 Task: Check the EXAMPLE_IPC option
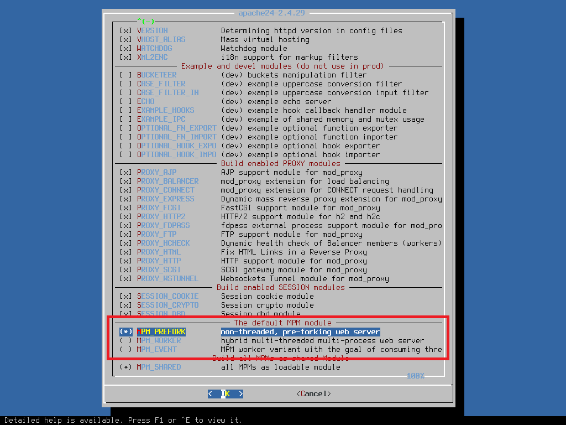coord(126,120)
